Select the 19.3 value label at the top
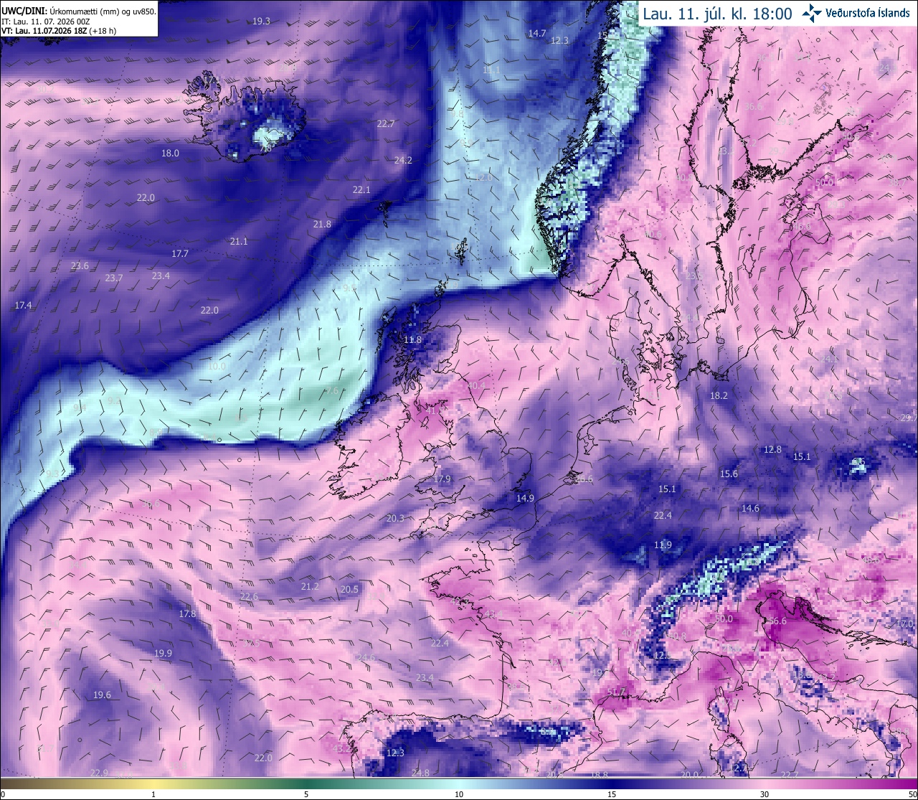Screen dimensions: 918x800 tap(262, 22)
